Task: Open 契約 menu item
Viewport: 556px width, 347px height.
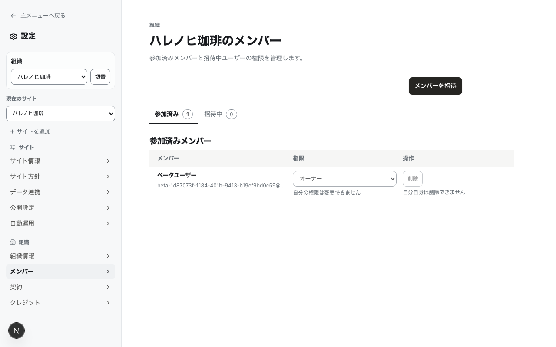Action: (60, 287)
